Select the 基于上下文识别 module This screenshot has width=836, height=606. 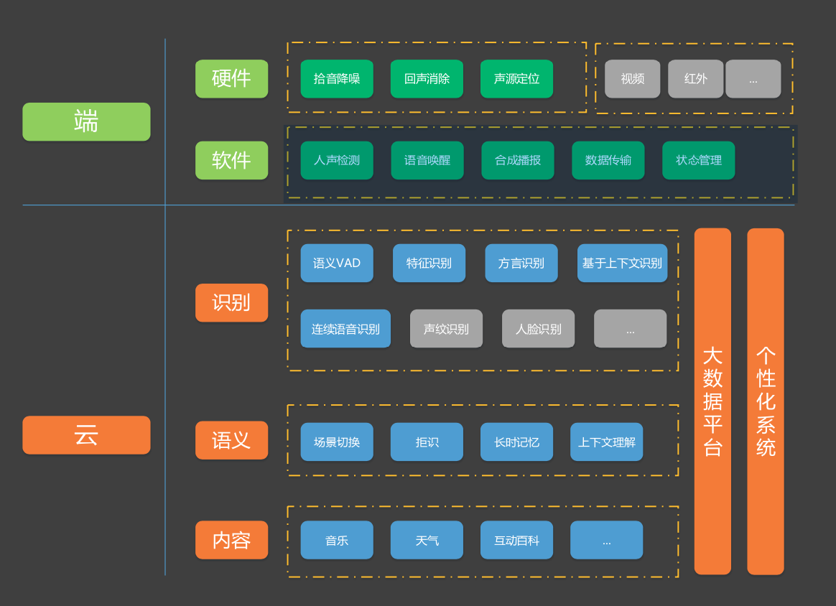point(622,263)
